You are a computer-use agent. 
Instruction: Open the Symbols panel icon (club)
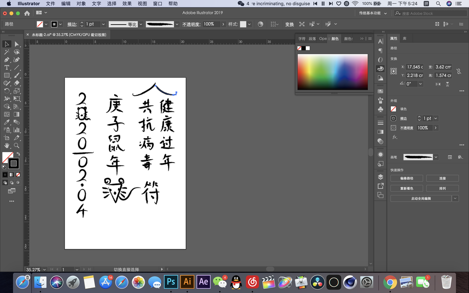(x=381, y=109)
